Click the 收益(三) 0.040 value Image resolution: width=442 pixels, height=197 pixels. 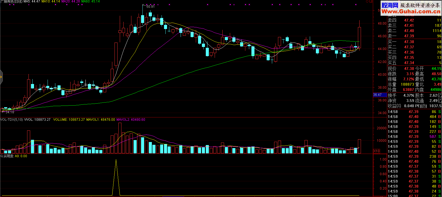409,106
